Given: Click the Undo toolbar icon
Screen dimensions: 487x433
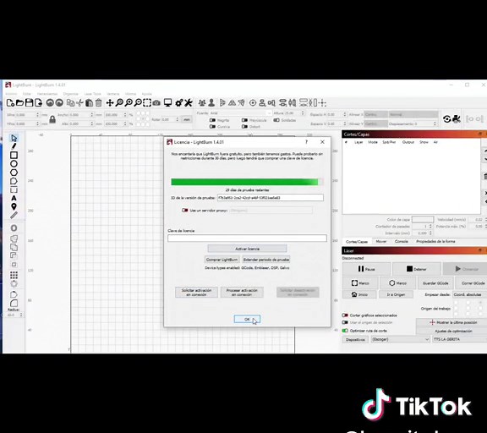Looking at the screenshot, I should (x=50, y=103).
